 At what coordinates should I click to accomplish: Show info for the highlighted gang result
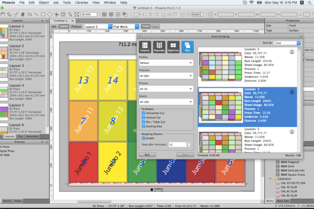pyautogui.click(x=292, y=92)
